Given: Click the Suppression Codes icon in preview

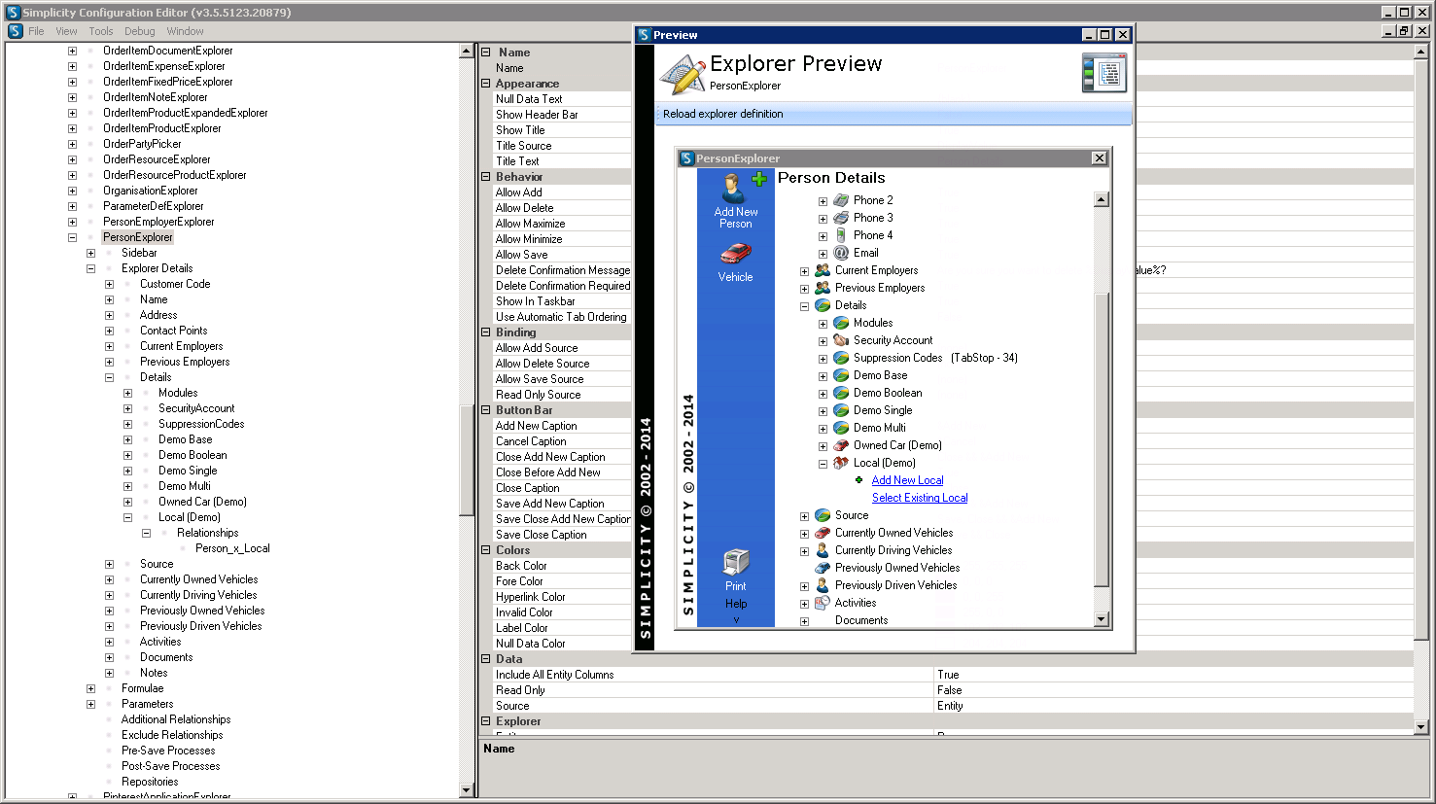Looking at the screenshot, I should tap(841, 358).
